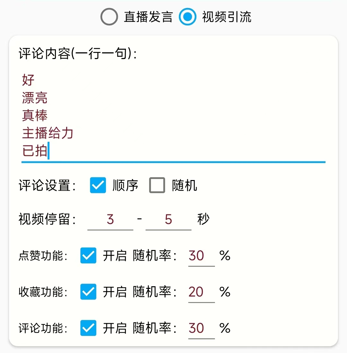The image size is (347, 353).
Task: Click the maximum video stay time field showing 5
Action: coord(168,219)
